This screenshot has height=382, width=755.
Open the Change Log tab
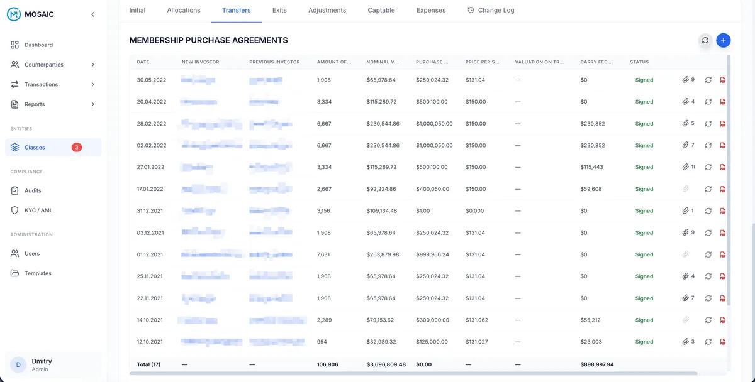point(491,10)
